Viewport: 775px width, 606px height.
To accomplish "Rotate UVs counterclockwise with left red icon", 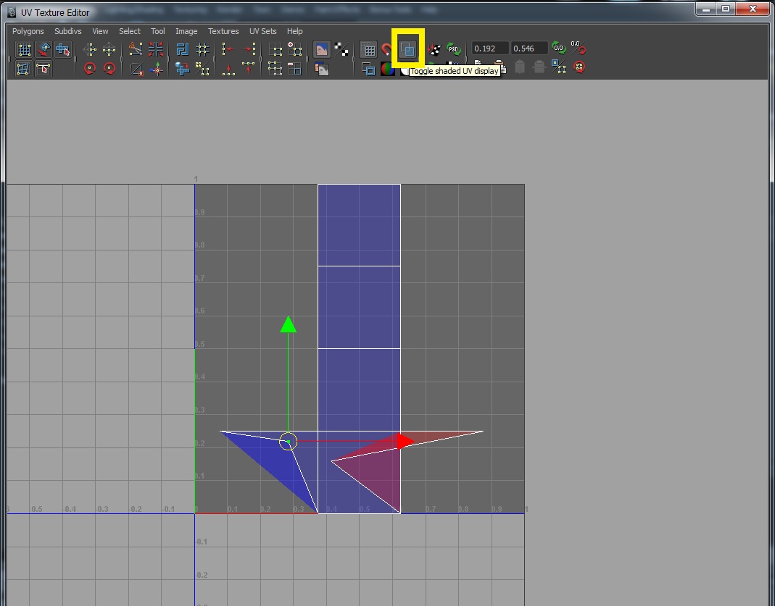I will [90, 69].
